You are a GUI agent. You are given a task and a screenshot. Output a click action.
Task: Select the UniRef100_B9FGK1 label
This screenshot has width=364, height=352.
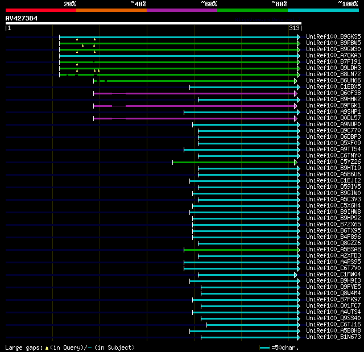[x=333, y=106]
